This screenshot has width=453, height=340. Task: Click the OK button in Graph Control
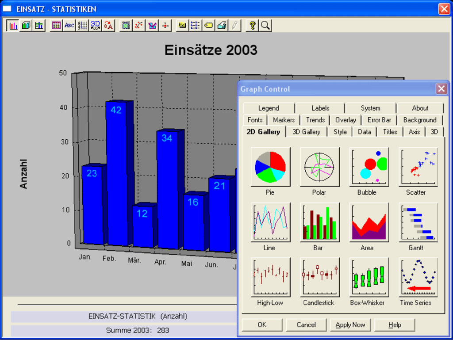[262, 325]
